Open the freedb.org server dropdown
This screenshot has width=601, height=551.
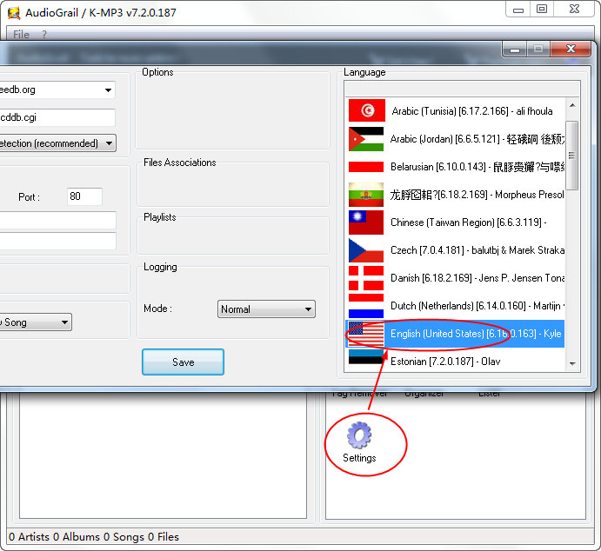[x=57, y=90]
